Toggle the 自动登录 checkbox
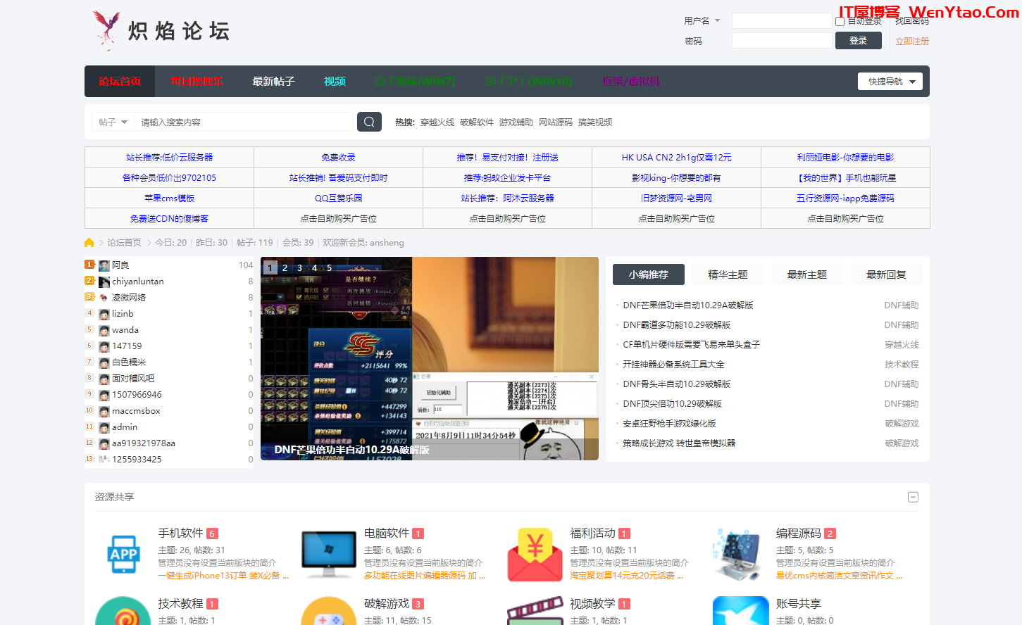The height and width of the screenshot is (625, 1022). pos(840,21)
